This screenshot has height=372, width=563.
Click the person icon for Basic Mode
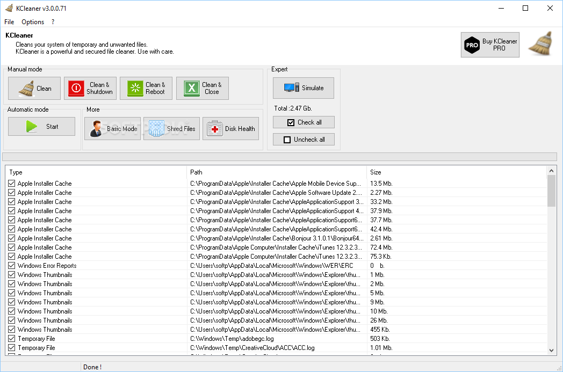[96, 128]
